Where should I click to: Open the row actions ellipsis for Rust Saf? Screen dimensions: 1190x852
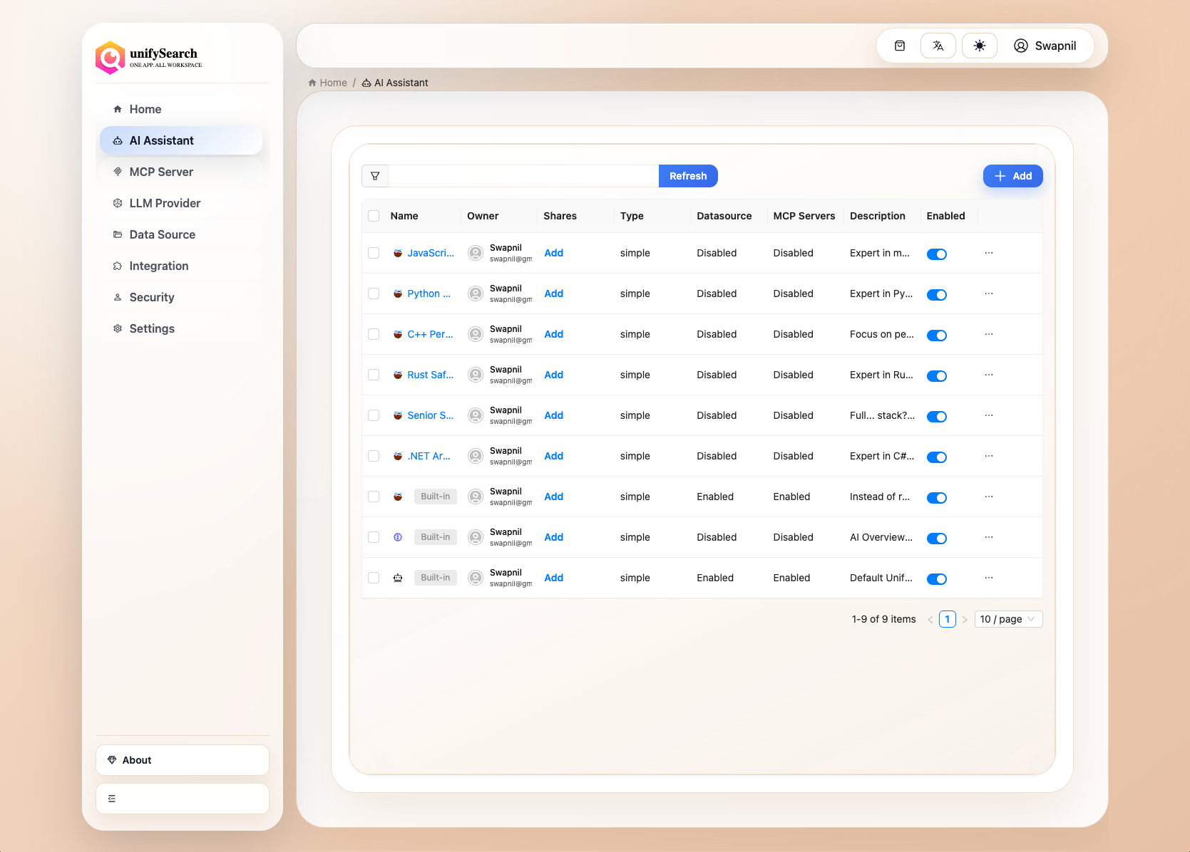(x=989, y=375)
